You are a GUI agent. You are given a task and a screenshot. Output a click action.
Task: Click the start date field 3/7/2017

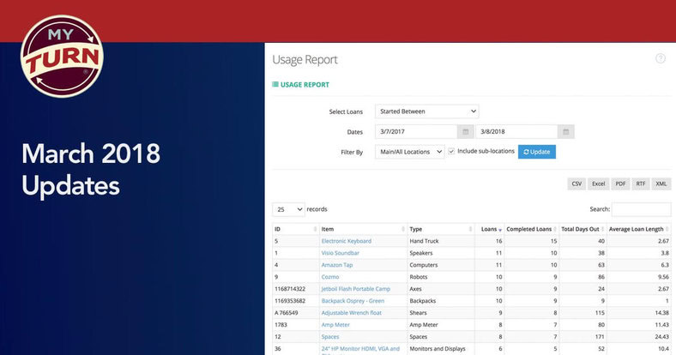415,132
